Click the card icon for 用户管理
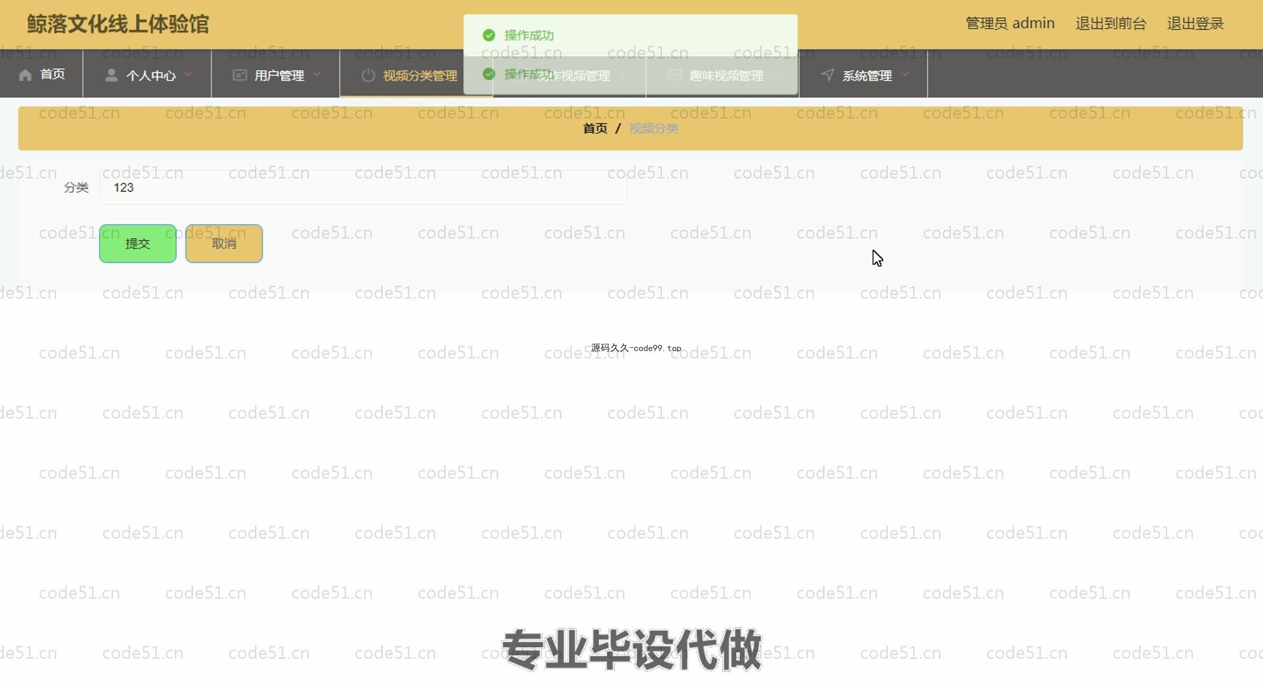 (239, 75)
